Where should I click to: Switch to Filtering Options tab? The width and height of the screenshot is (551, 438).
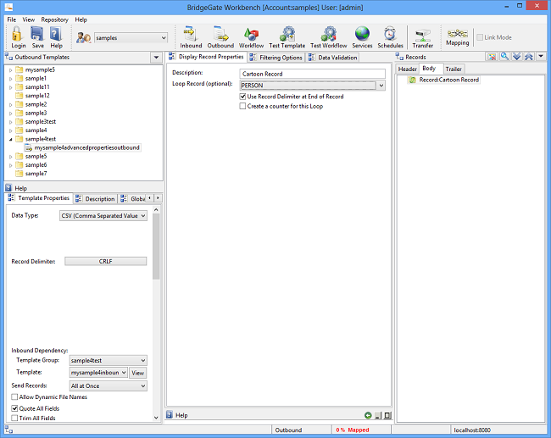pos(276,58)
